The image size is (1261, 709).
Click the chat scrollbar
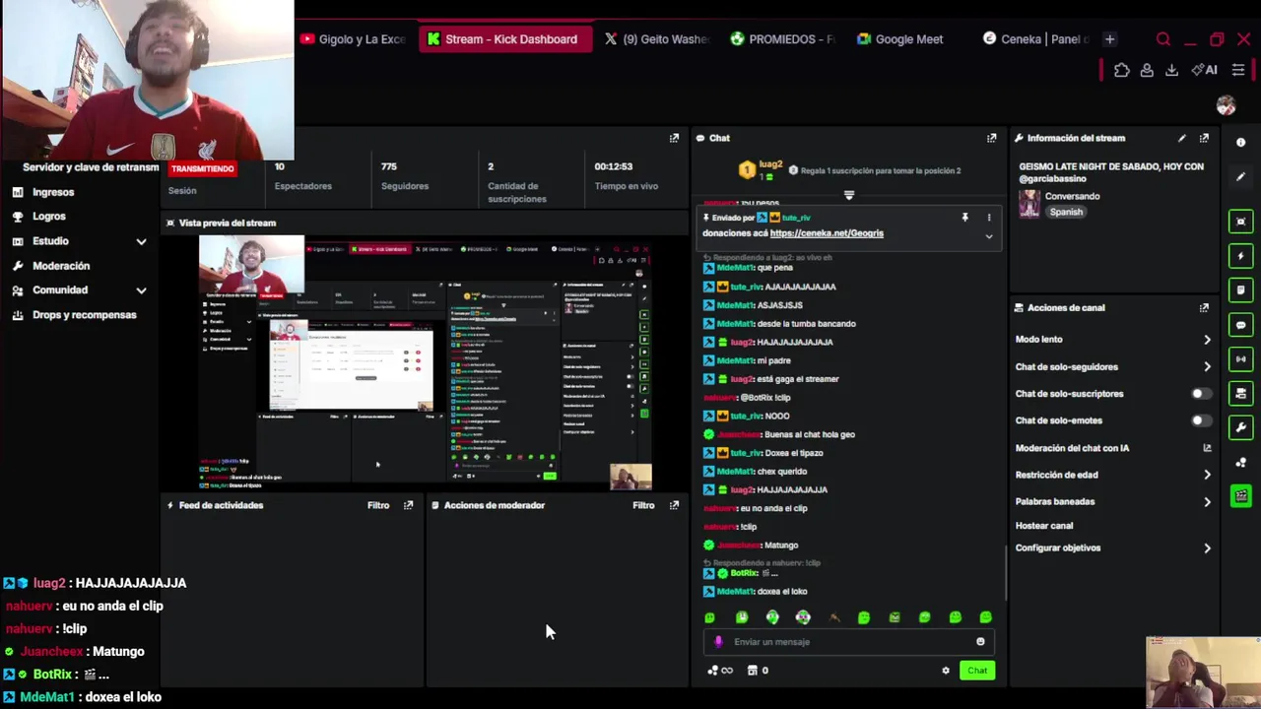1005,571
